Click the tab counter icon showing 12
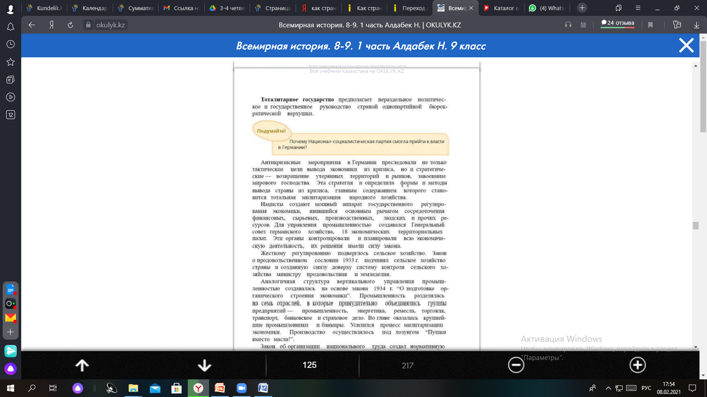This screenshot has width=707, height=397. tap(11, 115)
